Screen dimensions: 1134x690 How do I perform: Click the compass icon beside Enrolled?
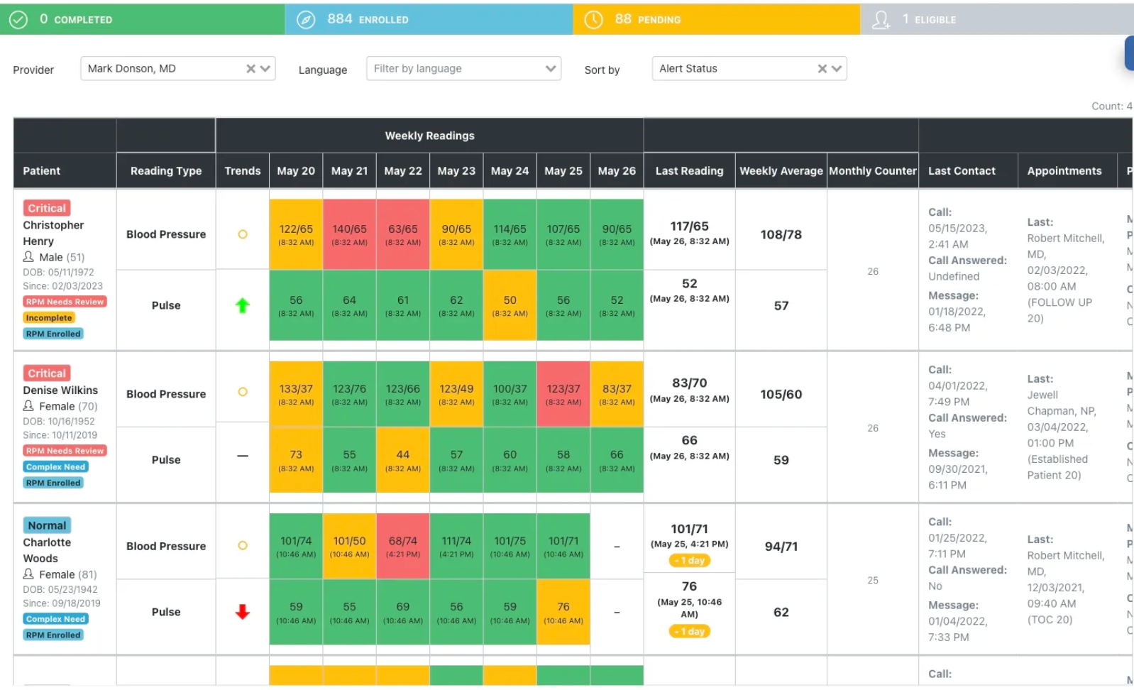click(x=306, y=20)
